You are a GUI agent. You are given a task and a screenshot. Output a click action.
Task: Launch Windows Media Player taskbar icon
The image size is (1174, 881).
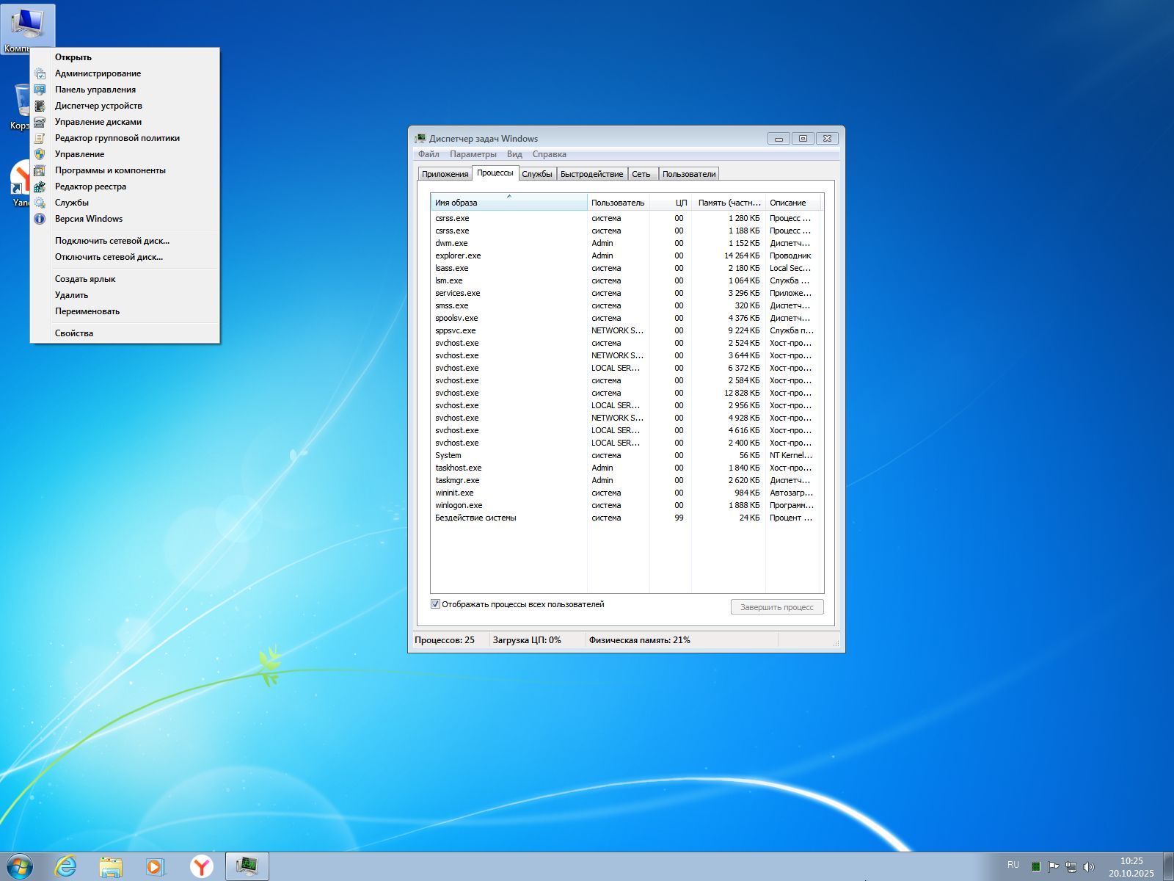click(x=156, y=866)
